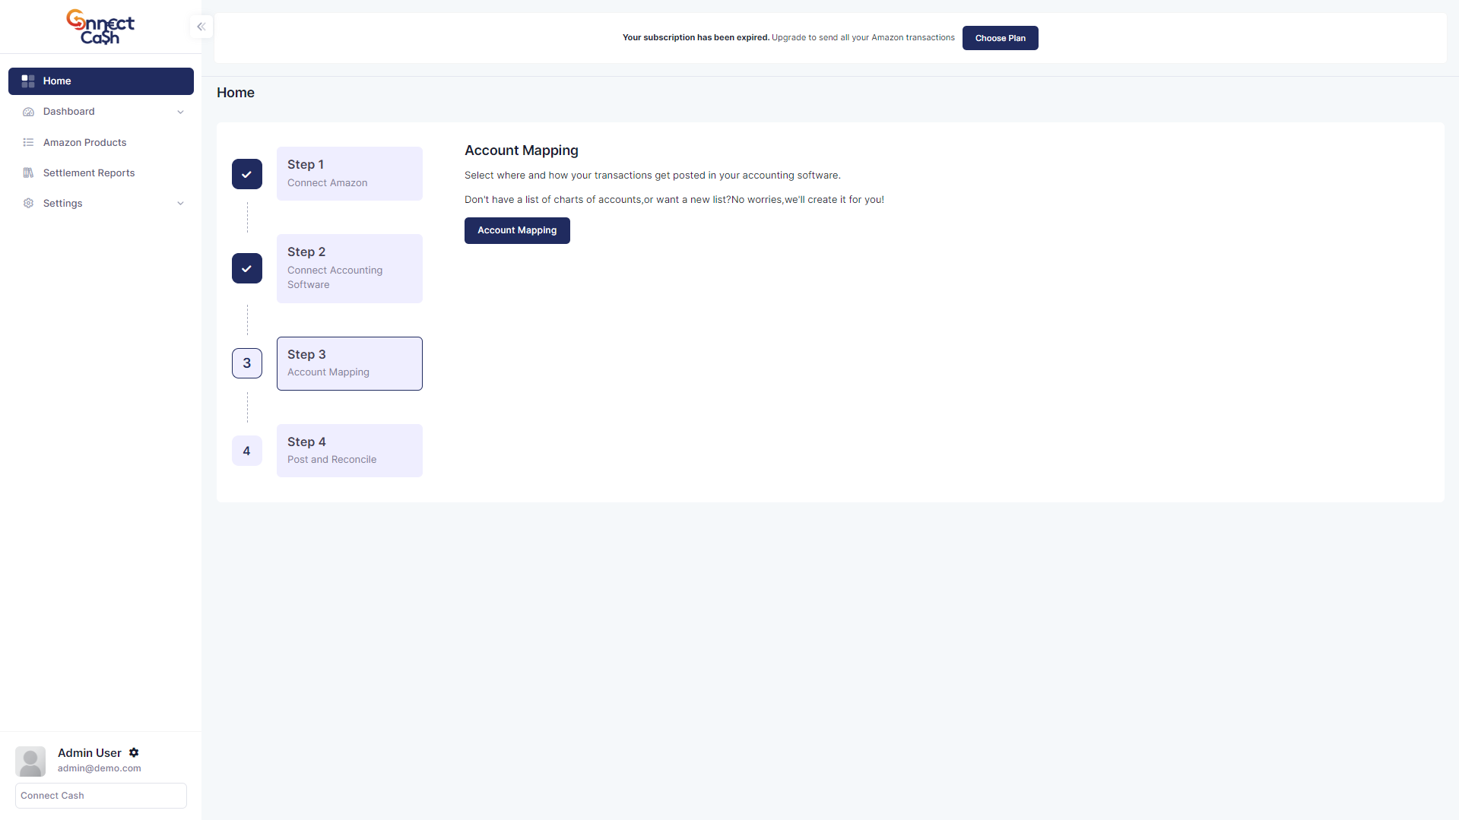Select the Step 4 number indicator
The image size is (1459, 820).
(x=247, y=451)
